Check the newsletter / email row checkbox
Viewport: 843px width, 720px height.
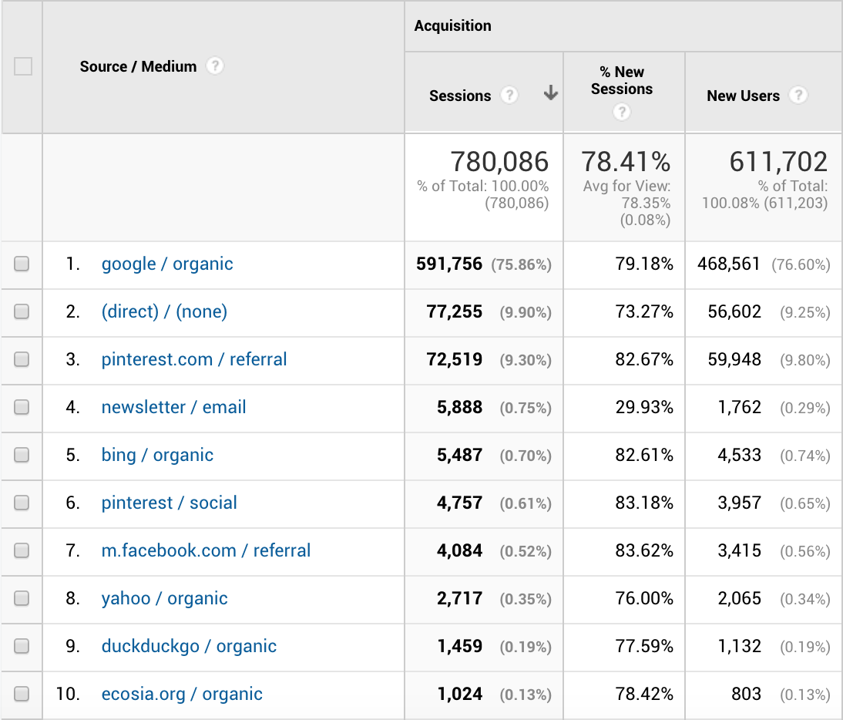tap(22, 407)
